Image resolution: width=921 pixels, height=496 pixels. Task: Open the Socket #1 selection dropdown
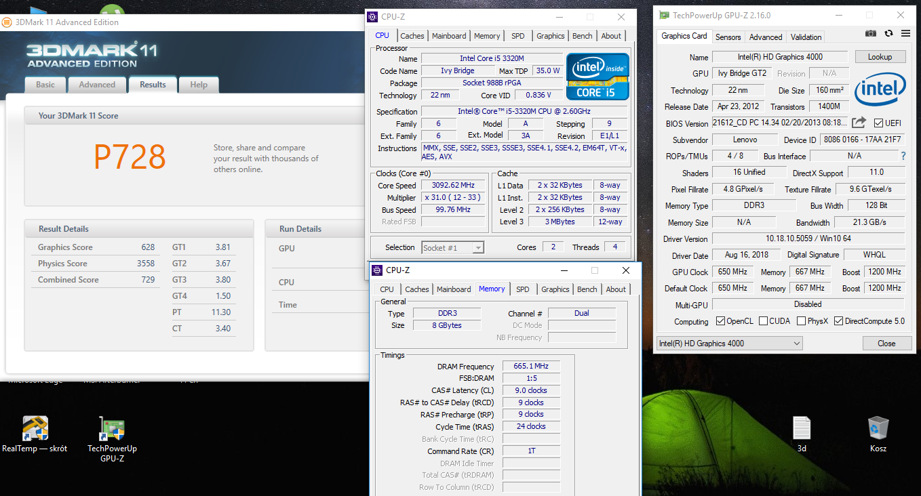click(453, 248)
